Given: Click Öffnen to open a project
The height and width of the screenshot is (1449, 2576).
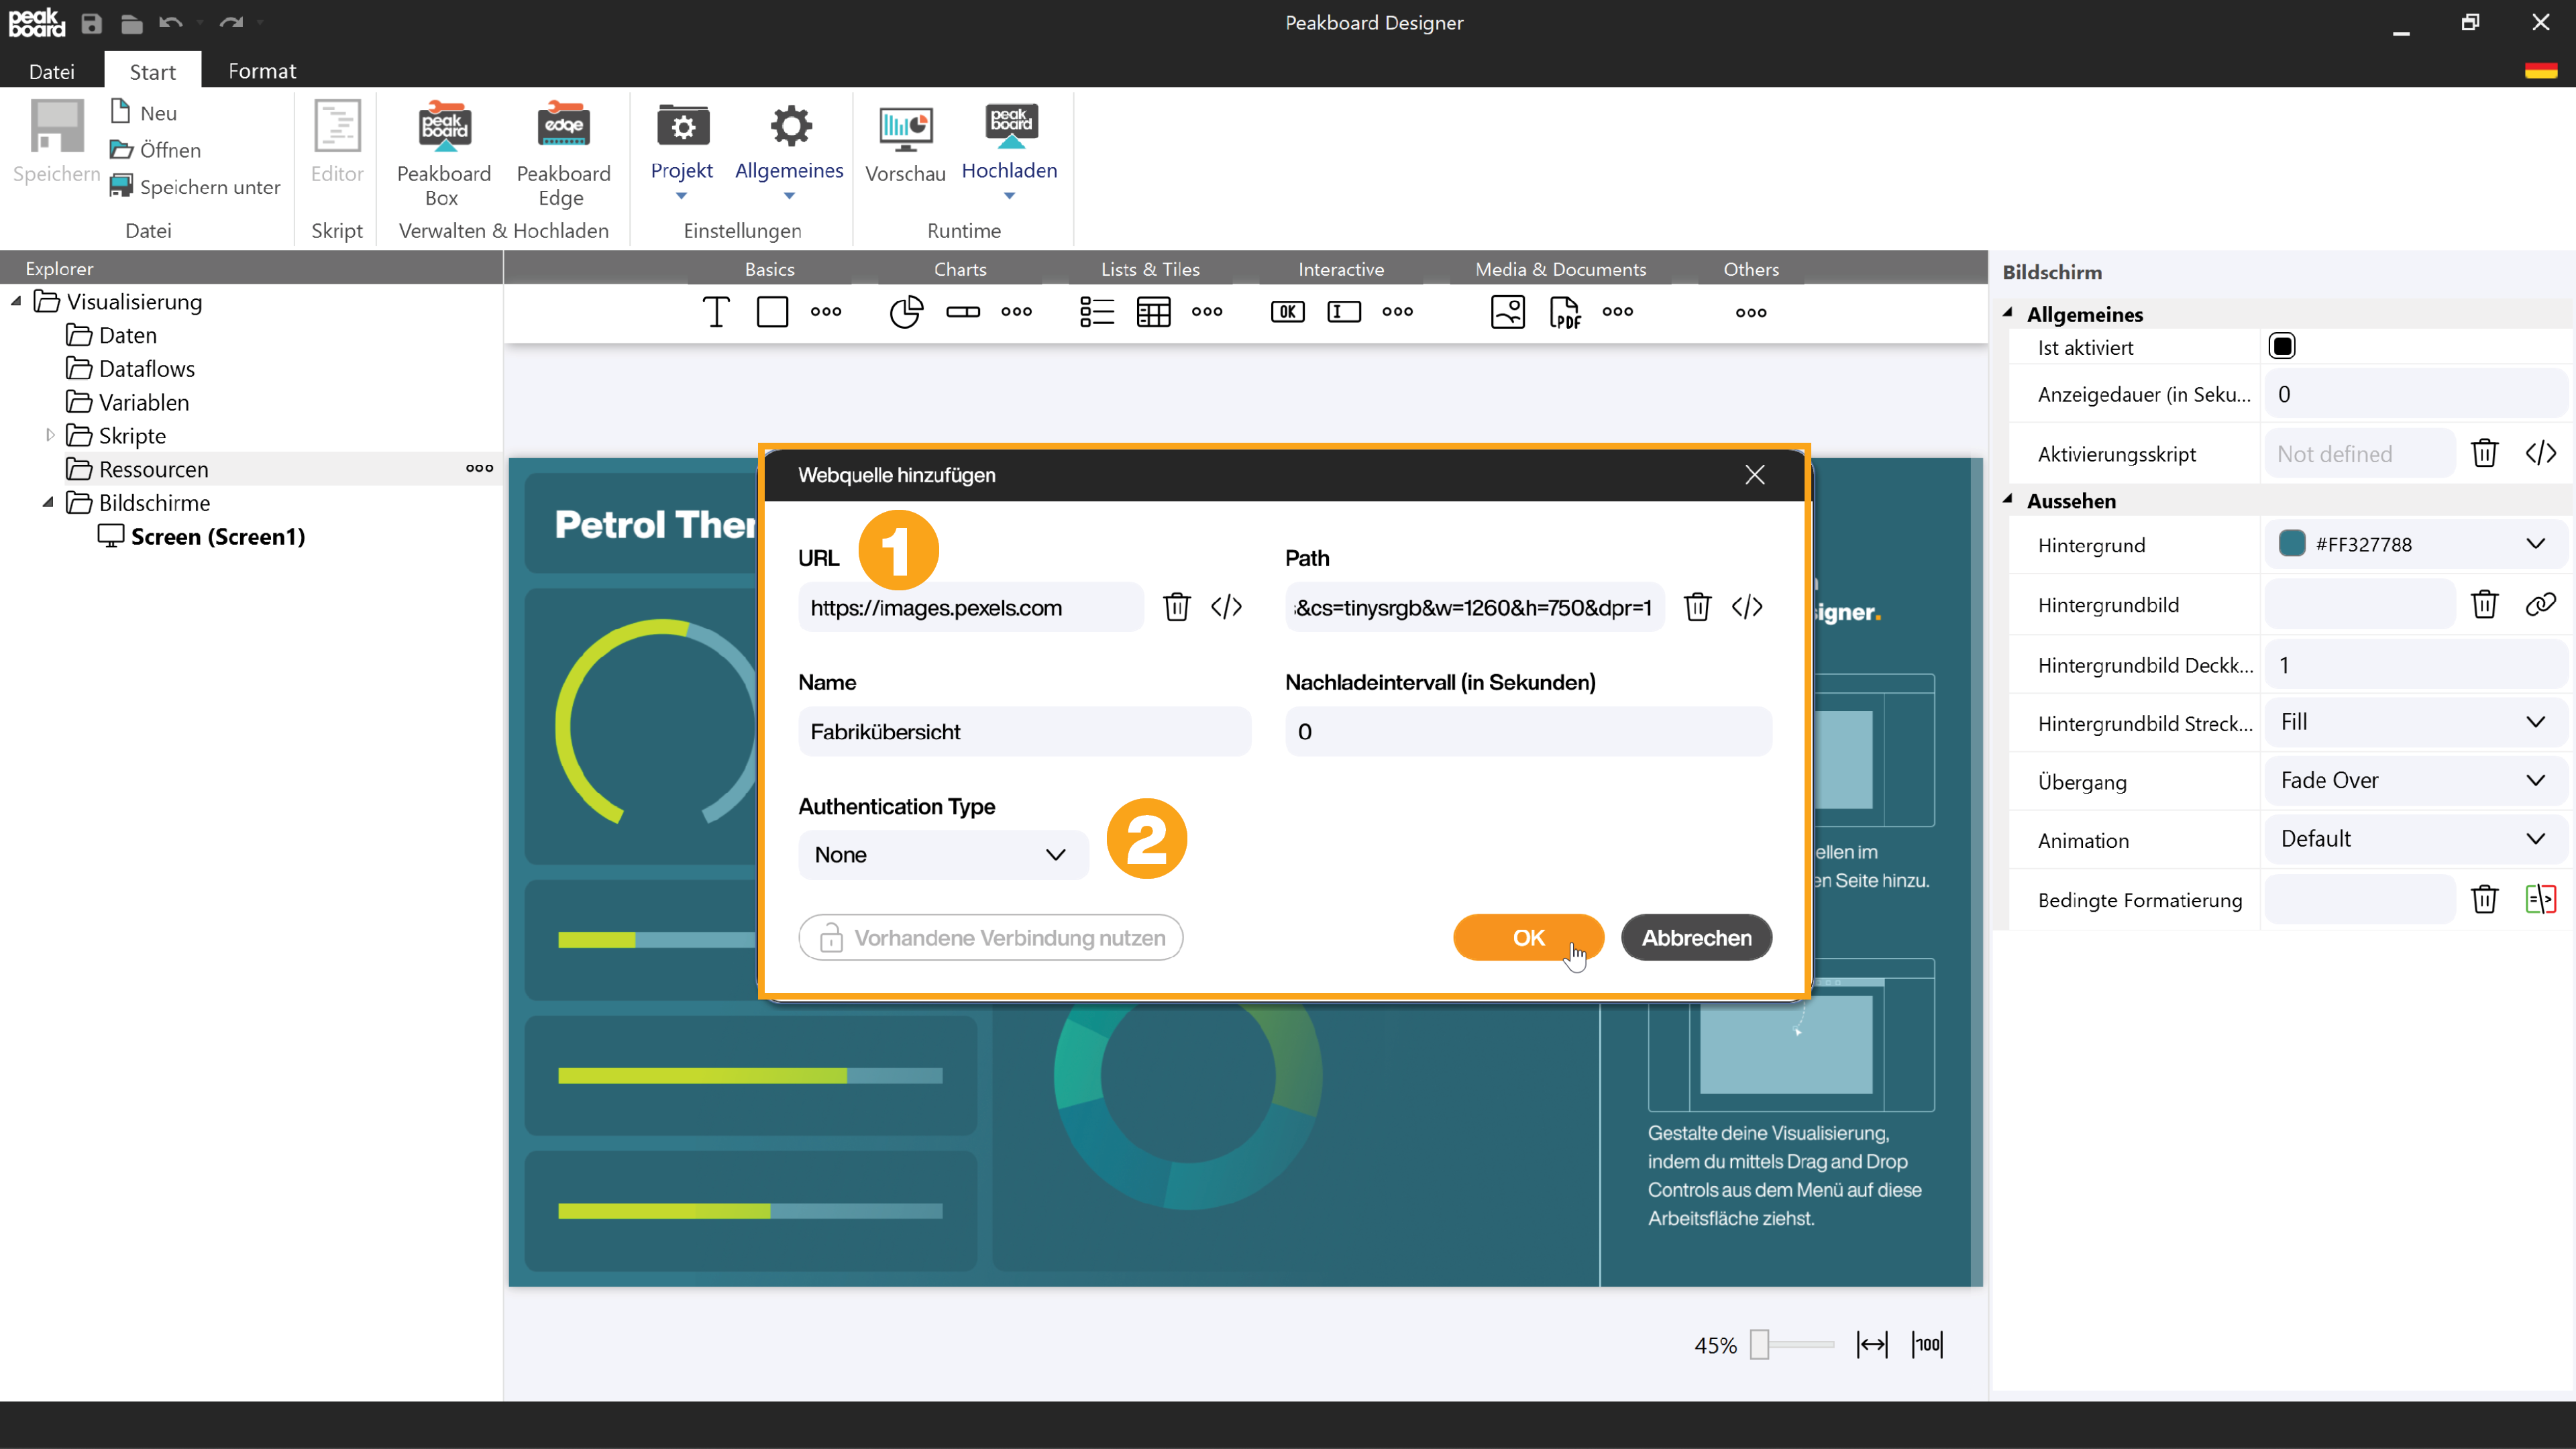Looking at the screenshot, I should pyautogui.click(x=156, y=149).
